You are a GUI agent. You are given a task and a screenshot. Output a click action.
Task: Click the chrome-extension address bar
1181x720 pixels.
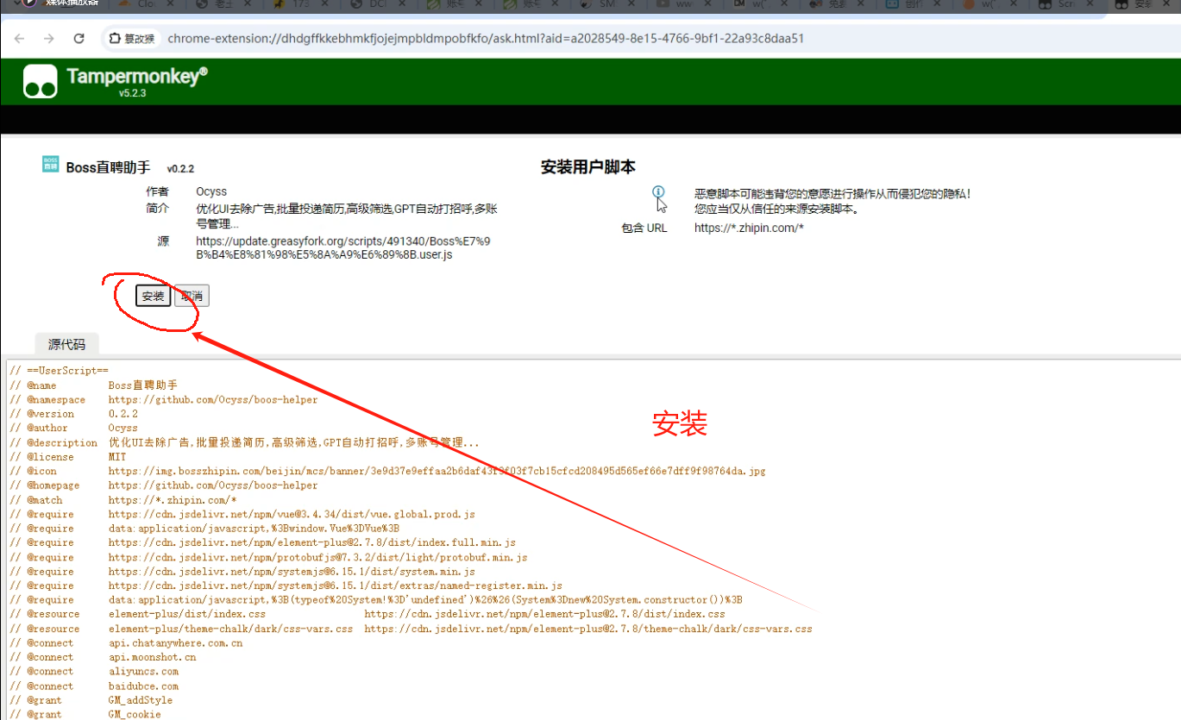point(485,39)
